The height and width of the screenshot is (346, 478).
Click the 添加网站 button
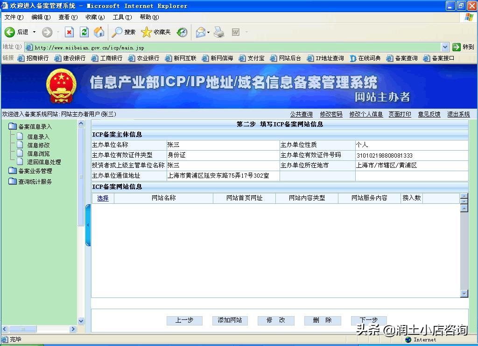point(229,320)
